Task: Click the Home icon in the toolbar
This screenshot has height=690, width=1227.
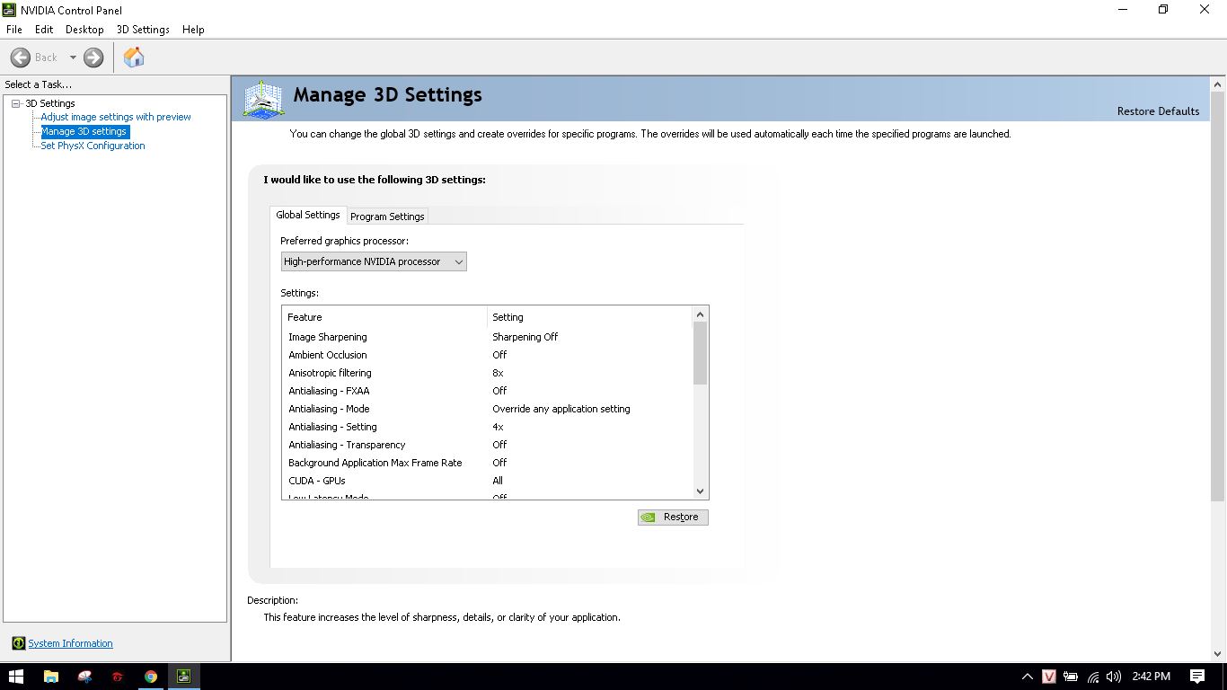Action: coord(134,57)
